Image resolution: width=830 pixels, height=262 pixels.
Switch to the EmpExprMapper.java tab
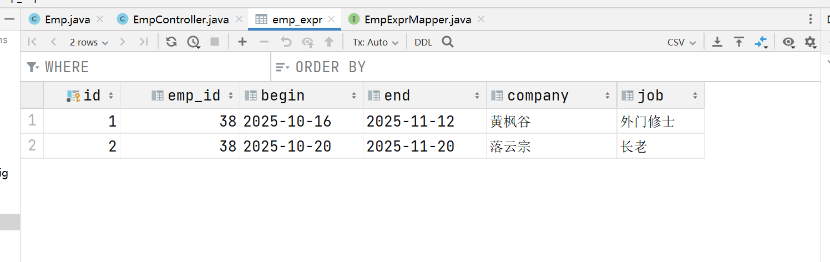coord(417,19)
